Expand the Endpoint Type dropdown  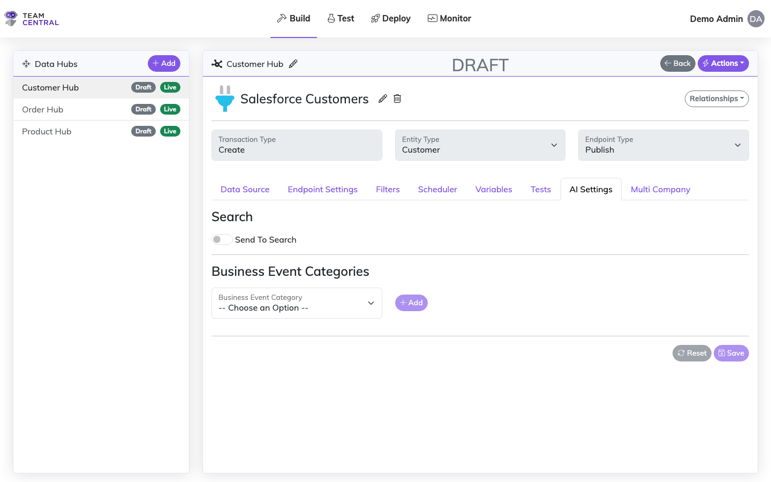click(x=738, y=145)
